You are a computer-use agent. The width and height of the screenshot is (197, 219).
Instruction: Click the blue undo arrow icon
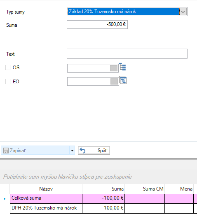pos(82,151)
